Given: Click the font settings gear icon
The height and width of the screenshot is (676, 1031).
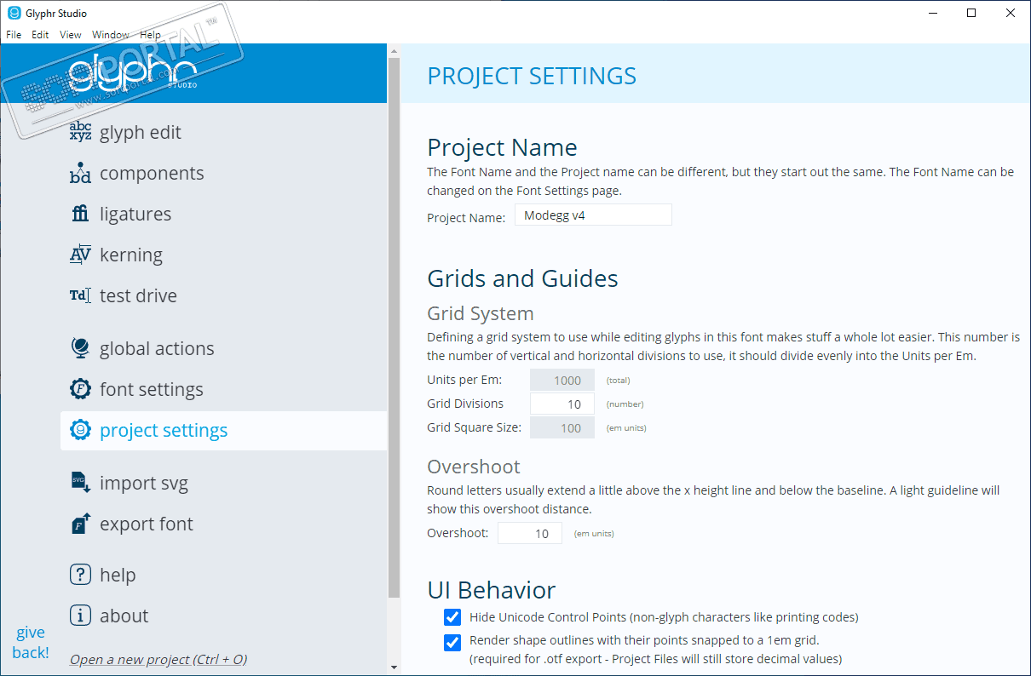Looking at the screenshot, I should click(x=80, y=389).
